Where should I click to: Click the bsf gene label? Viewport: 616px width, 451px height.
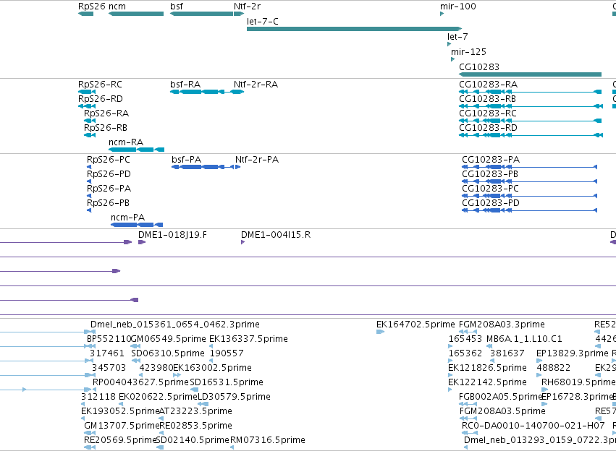tap(177, 7)
